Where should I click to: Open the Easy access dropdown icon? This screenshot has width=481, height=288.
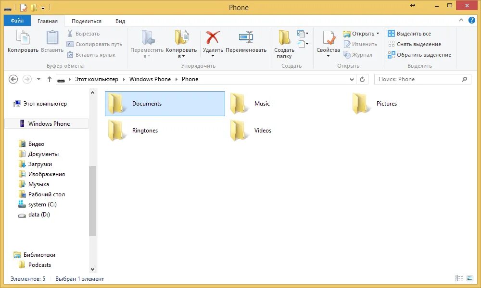click(303, 44)
